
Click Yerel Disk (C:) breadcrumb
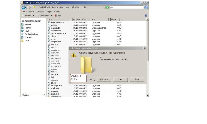[x=44, y=7]
